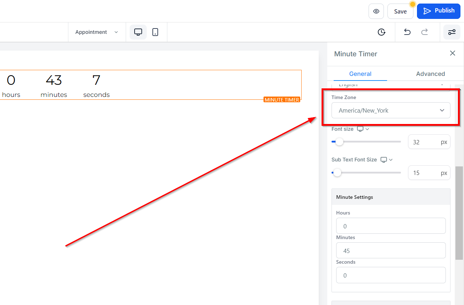This screenshot has width=464, height=305.
Task: Click the Minutes input field
Action: tap(391, 250)
